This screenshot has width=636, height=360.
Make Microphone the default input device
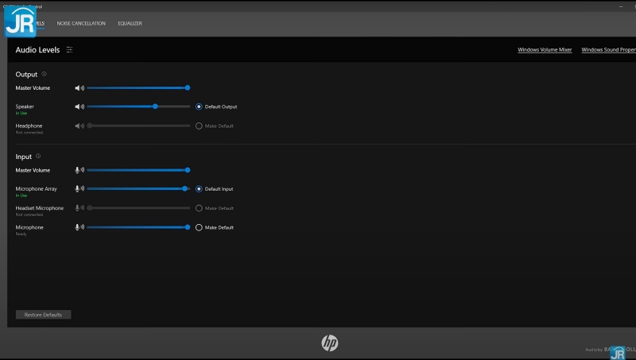coord(199,227)
